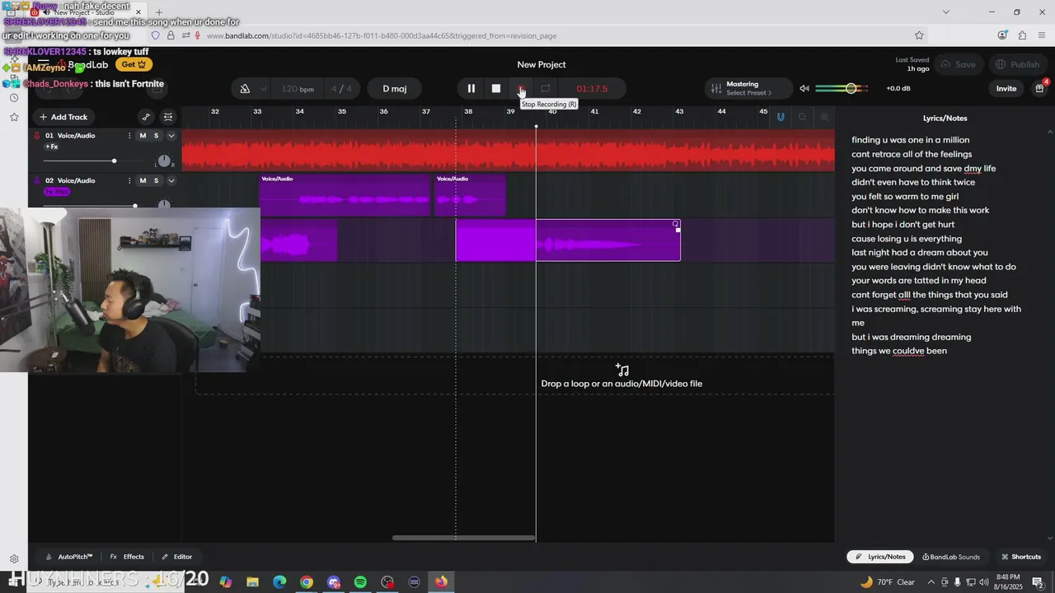
Task: Stop the transport with the square stop button
Action: [496, 88]
